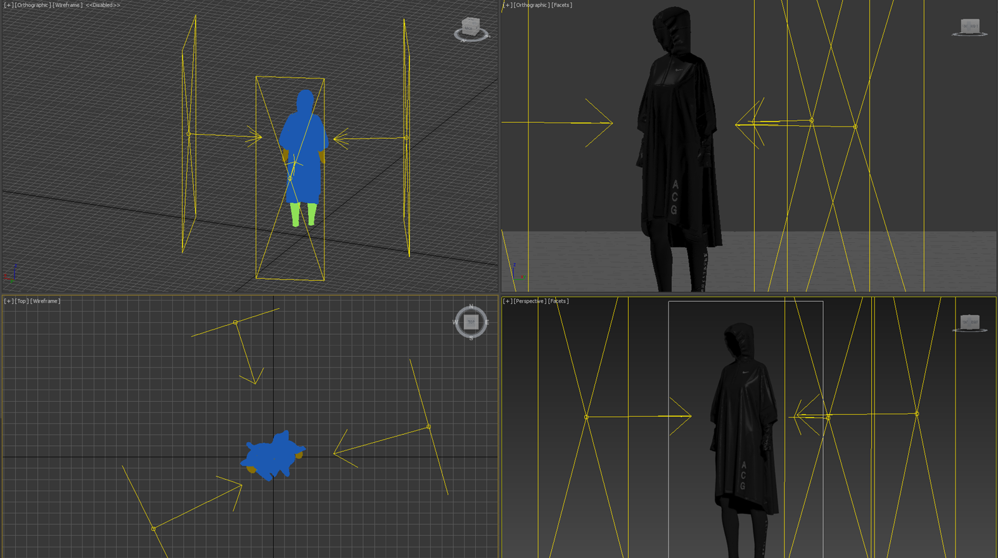
Task: Click the Perspective view label
Action: point(530,301)
